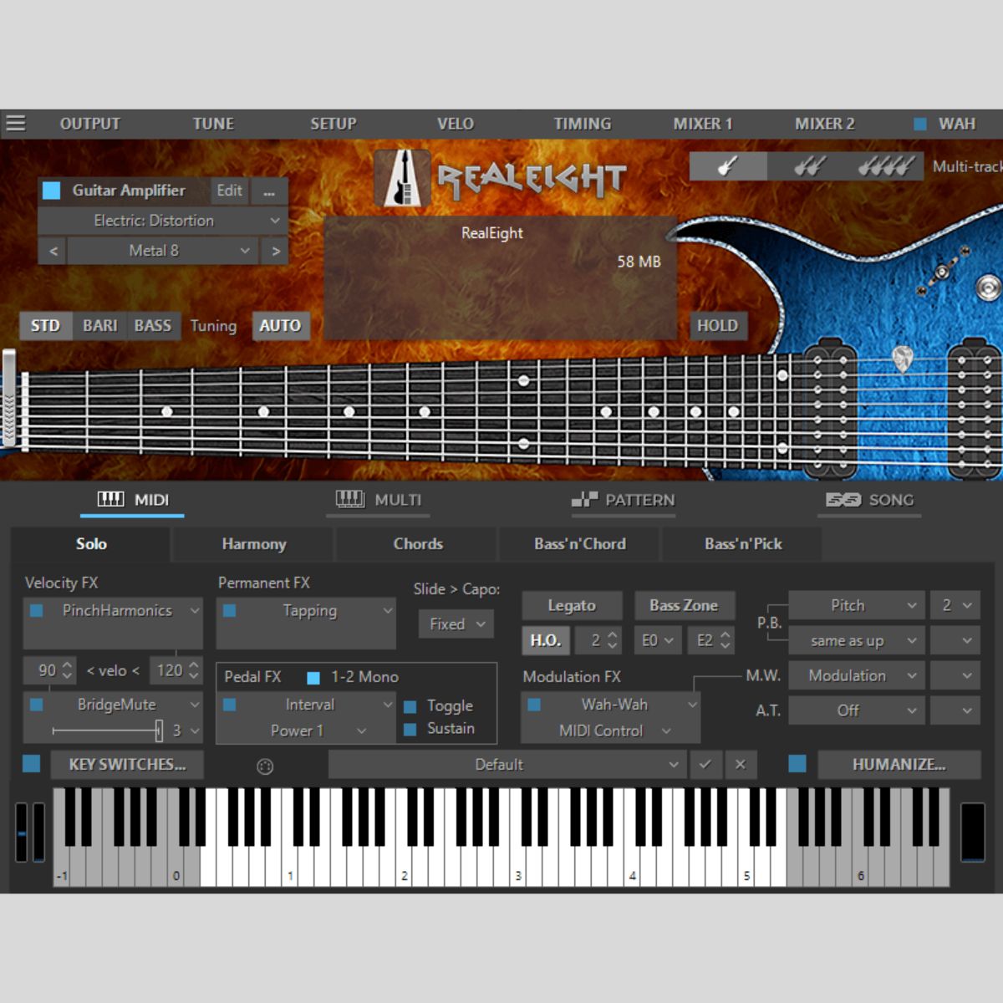Viewport: 1003px width, 1003px height.
Task: Open Metal 8 preset dropdown
Action: pyautogui.click(x=163, y=251)
